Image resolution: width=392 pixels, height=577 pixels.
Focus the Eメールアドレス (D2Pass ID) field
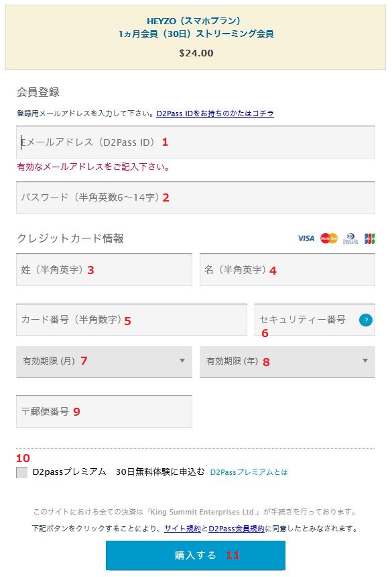click(x=195, y=142)
